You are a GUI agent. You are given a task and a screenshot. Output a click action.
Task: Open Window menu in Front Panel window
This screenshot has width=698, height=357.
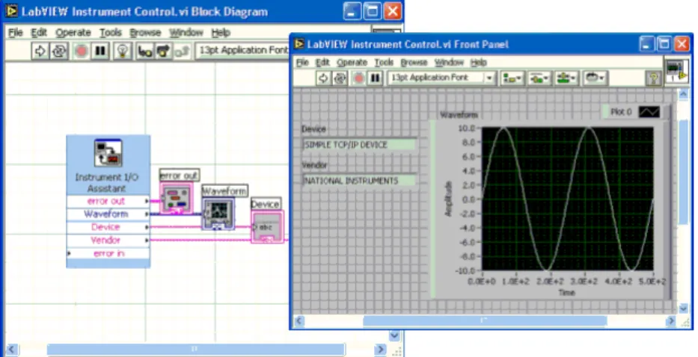tap(449, 63)
